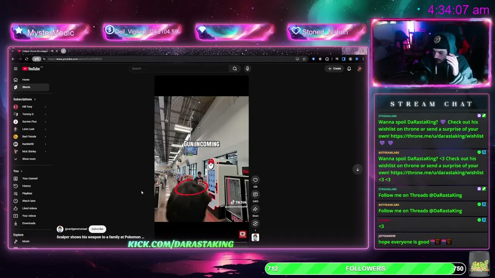Screen dimensions: 495x278
Task: Open the Short's sound thumbnail
Action: [255, 237]
